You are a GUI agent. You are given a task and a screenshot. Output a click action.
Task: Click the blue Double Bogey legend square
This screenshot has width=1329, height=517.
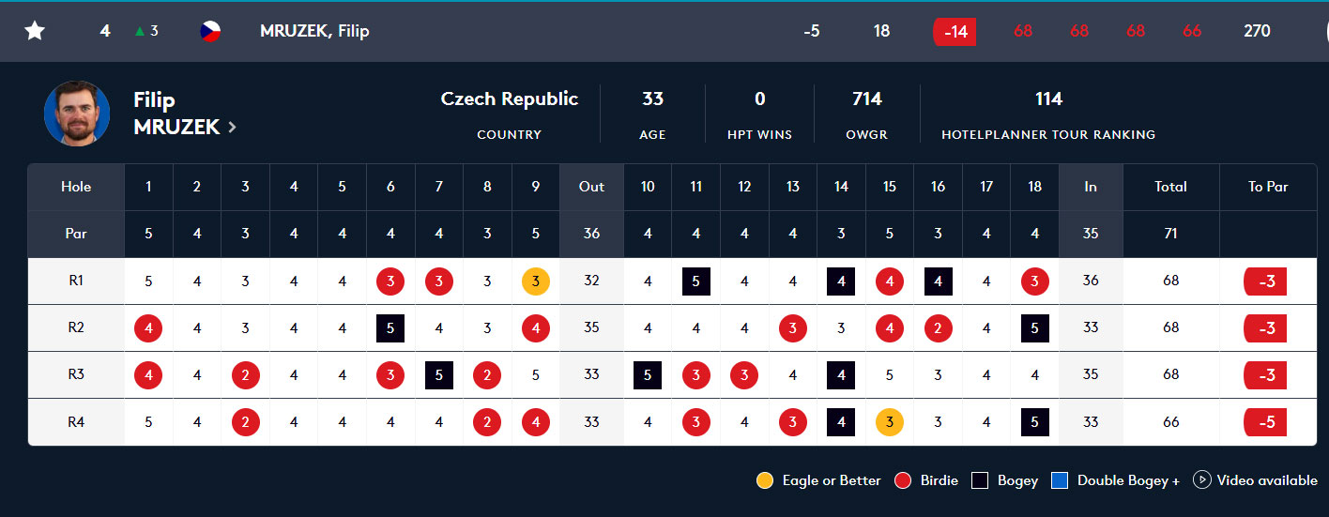(1060, 480)
